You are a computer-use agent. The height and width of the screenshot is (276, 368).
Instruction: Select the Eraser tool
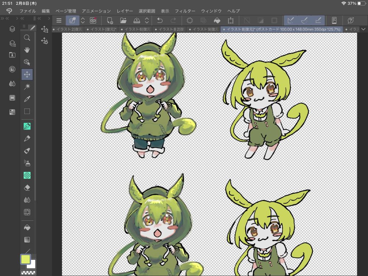(27, 188)
